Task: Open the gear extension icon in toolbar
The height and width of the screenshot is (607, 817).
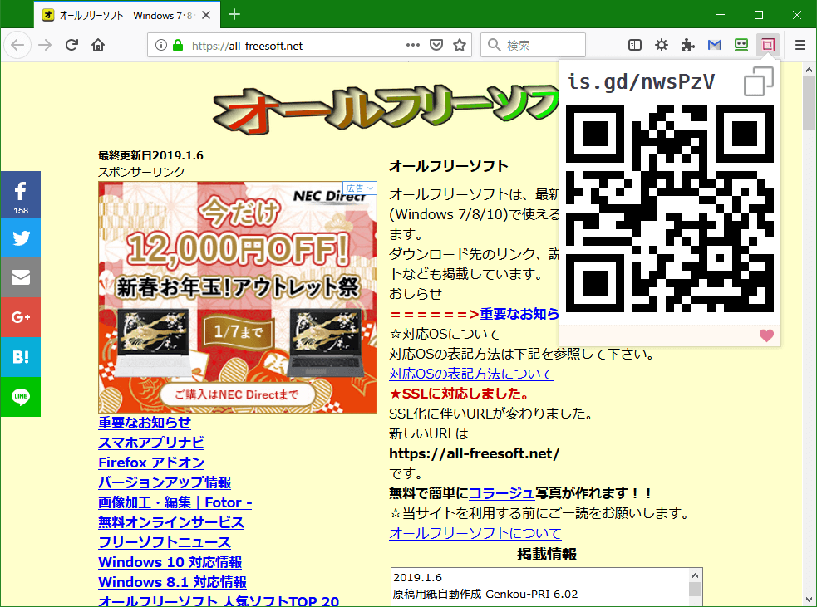Action: pos(662,46)
